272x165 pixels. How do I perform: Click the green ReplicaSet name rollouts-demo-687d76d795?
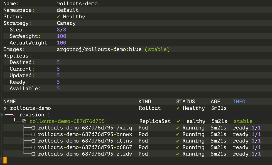point(67,121)
